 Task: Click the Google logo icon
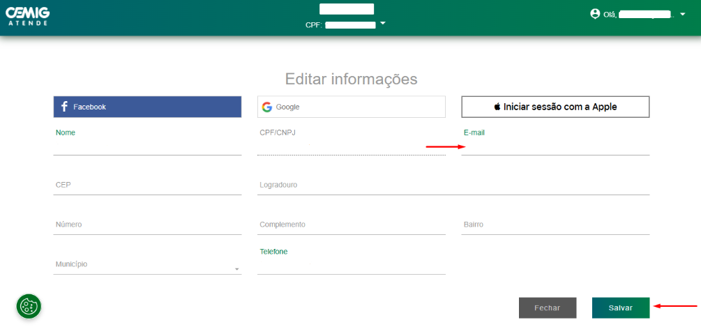point(267,107)
